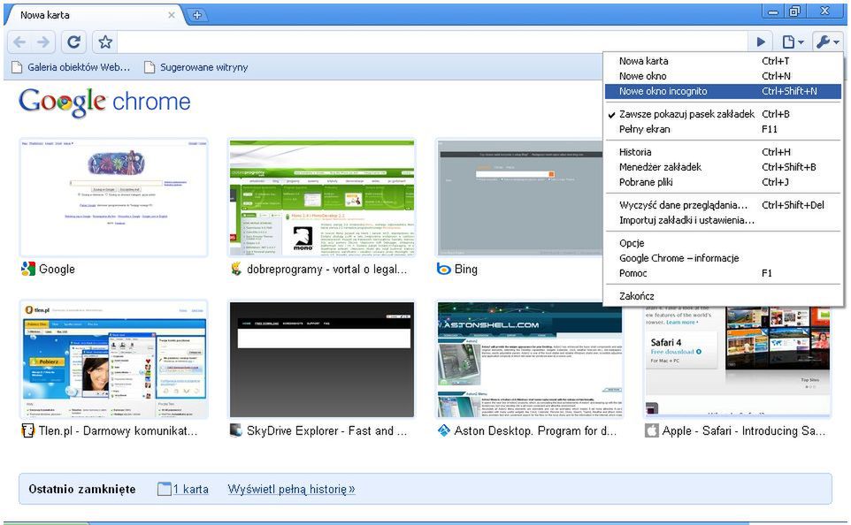Click the tab icon beside 1 karta
851x525 pixels.
click(x=165, y=490)
